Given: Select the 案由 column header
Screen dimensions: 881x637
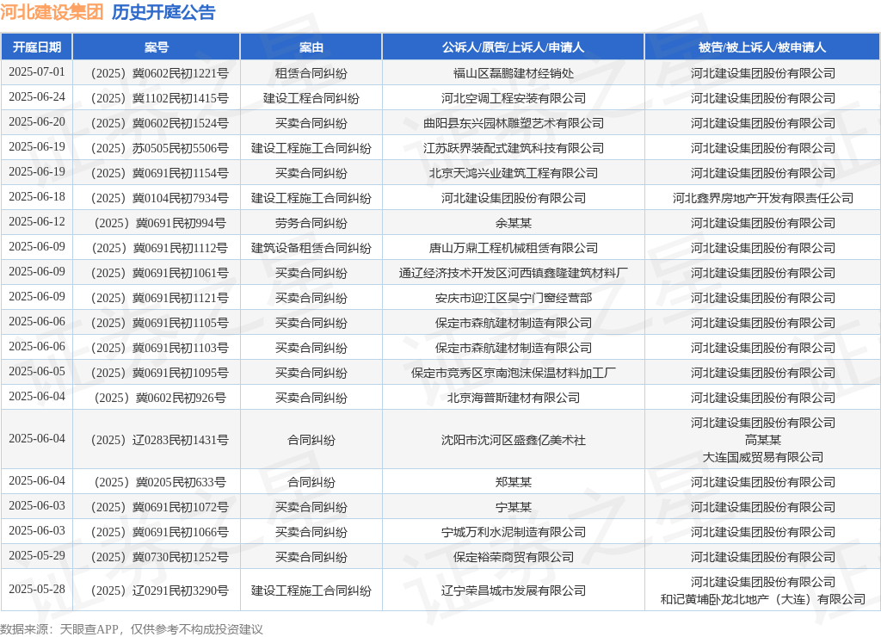Looking at the screenshot, I should (311, 47).
